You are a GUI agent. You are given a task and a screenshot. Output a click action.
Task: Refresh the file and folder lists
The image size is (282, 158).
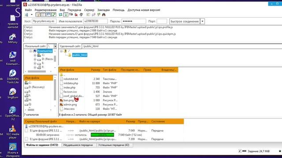tap(61, 14)
